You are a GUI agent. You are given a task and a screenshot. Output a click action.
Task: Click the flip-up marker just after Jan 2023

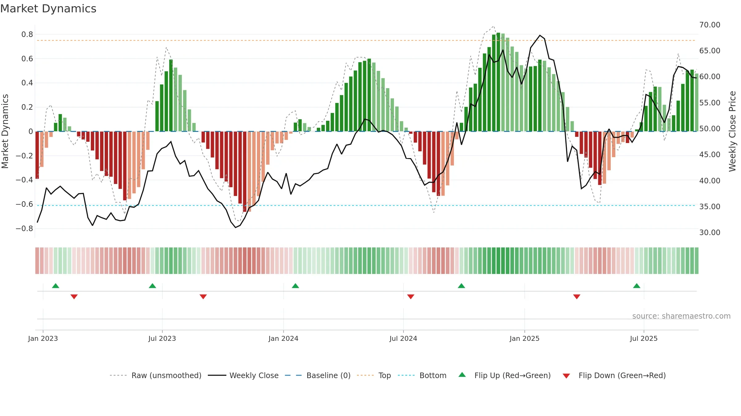tap(56, 286)
